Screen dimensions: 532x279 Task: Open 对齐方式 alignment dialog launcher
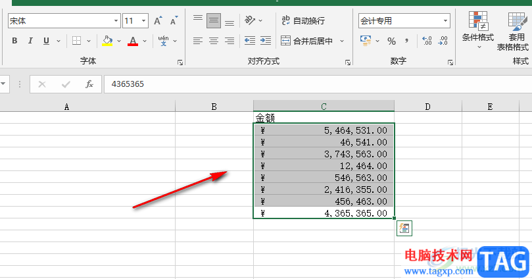pyautogui.click(x=348, y=63)
